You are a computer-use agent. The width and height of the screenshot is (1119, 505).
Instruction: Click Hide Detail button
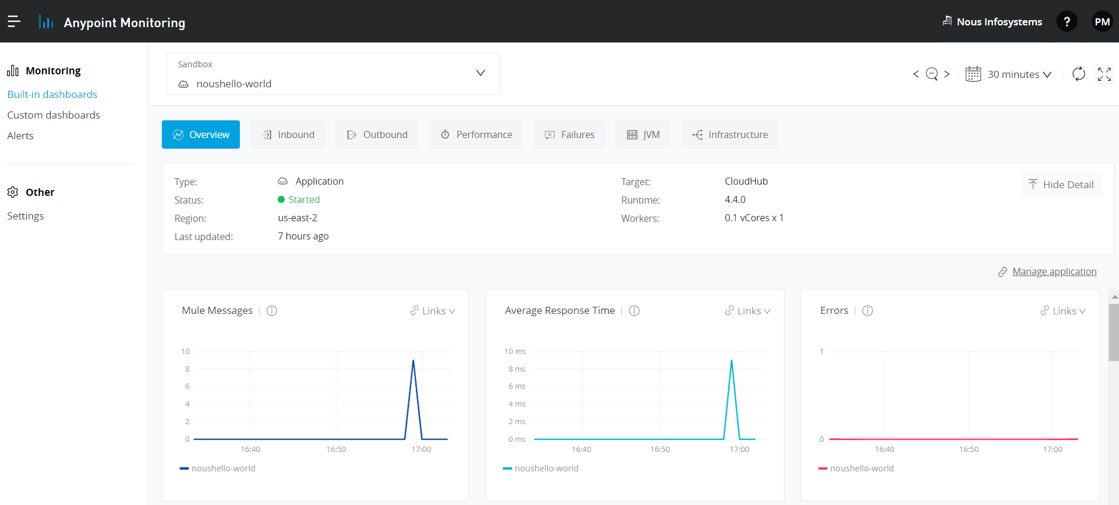[1061, 185]
